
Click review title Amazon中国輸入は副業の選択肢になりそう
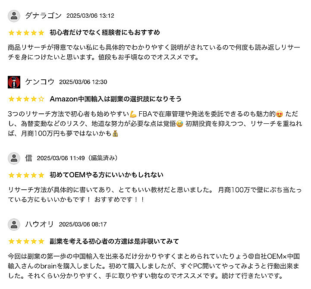click(116, 99)
